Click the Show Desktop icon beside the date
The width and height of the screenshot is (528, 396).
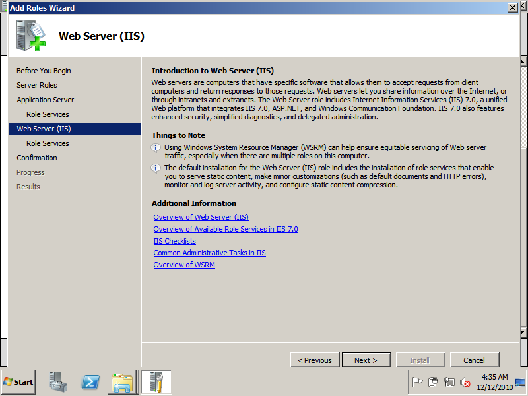(520, 382)
